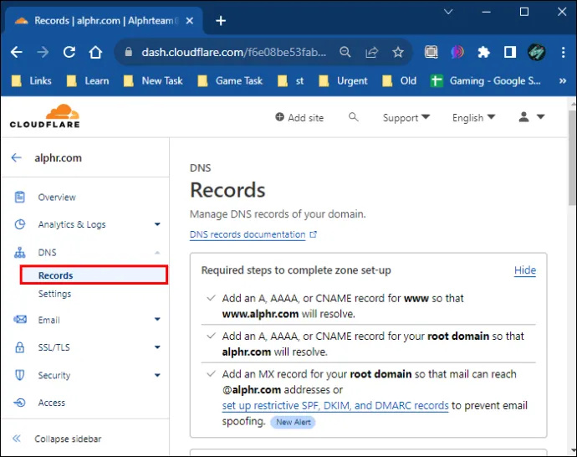Bookmark this page with star icon

pos(398,52)
